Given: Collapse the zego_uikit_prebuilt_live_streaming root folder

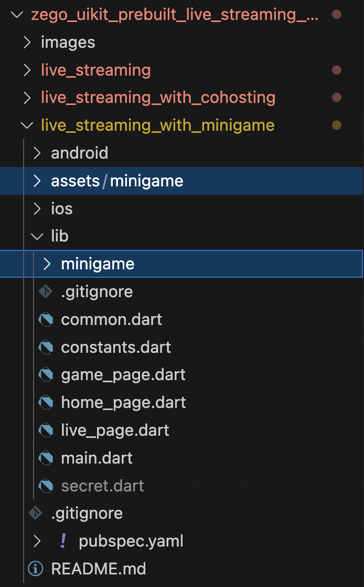Looking at the screenshot, I should pos(17,15).
